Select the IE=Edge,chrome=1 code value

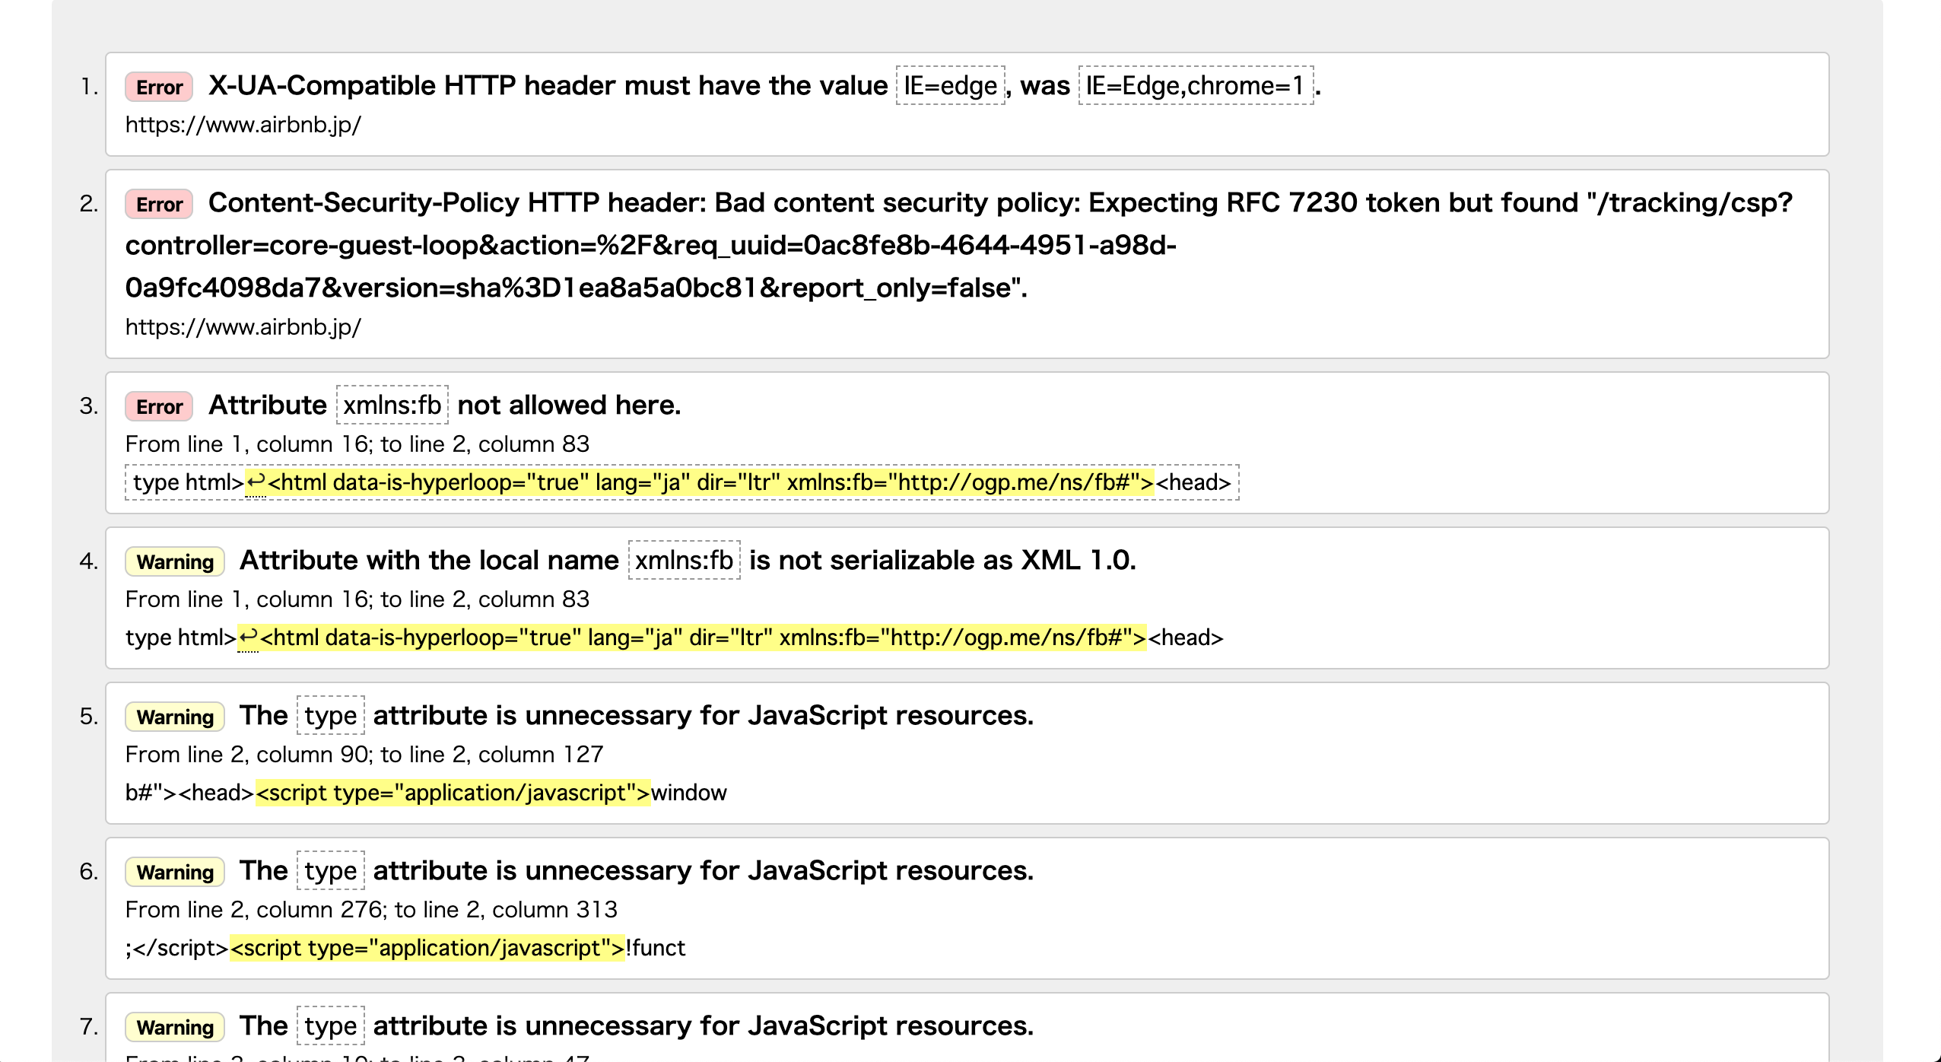click(x=1196, y=86)
